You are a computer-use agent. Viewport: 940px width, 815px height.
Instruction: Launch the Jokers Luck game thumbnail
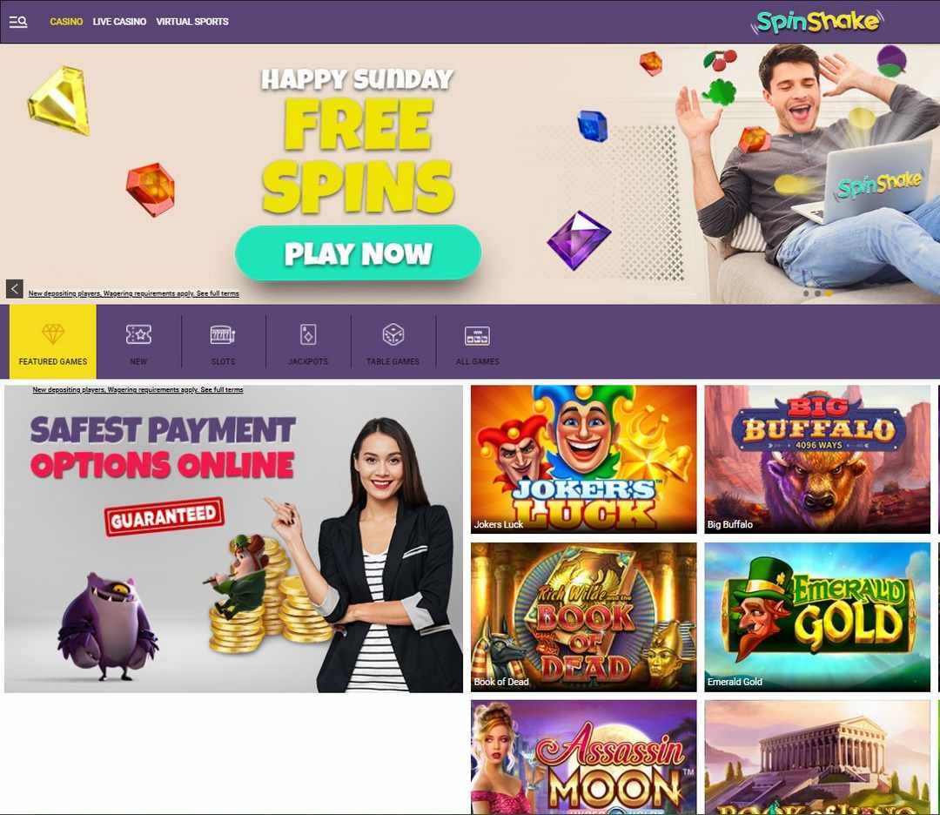point(583,459)
